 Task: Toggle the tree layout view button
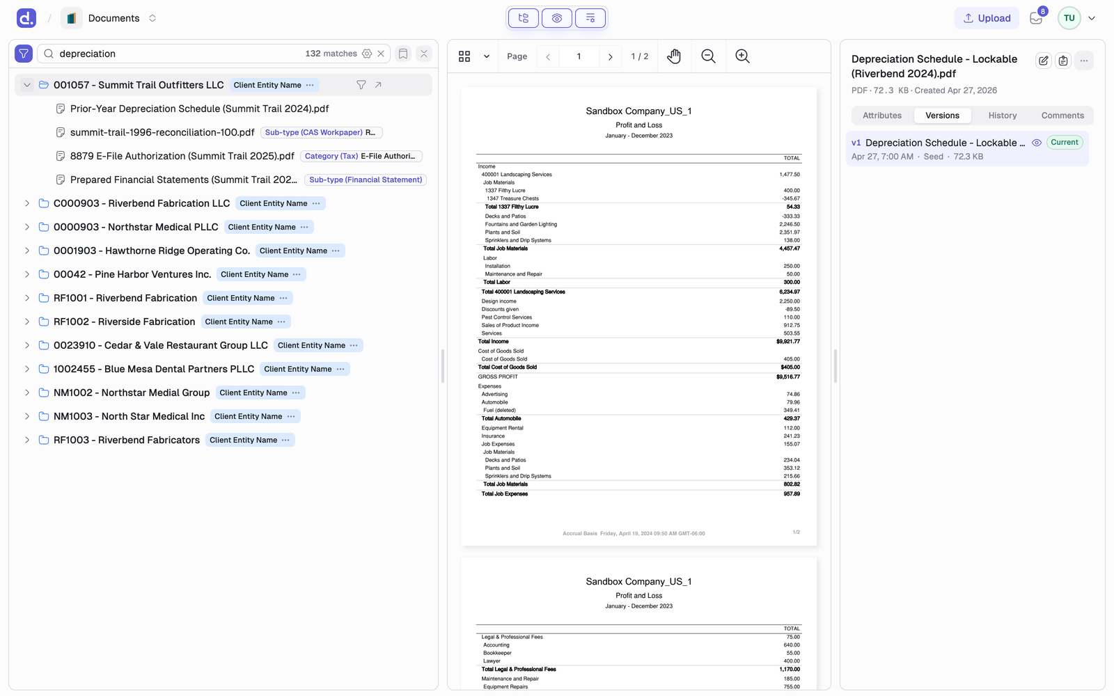coord(524,18)
